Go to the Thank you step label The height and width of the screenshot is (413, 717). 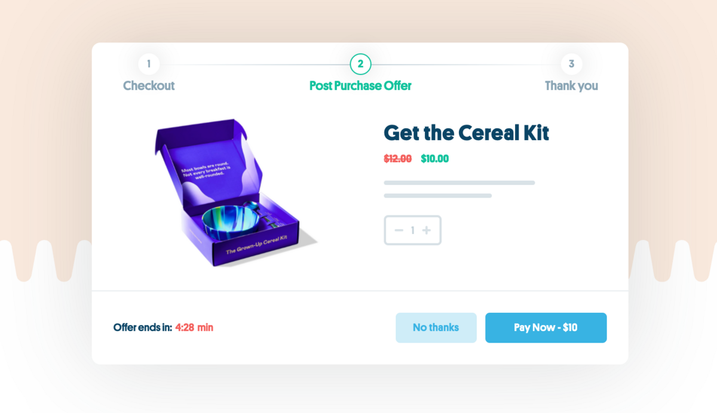coord(572,85)
